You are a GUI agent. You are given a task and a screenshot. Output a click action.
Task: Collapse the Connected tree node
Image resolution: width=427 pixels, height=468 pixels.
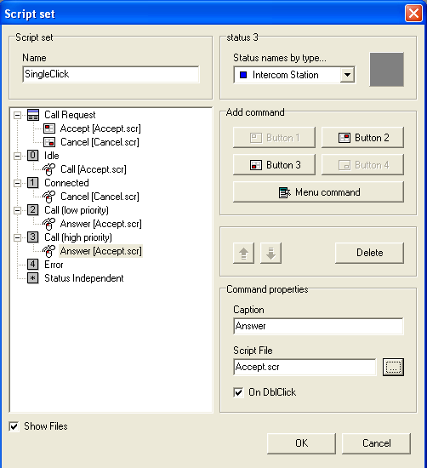pyautogui.click(x=18, y=183)
